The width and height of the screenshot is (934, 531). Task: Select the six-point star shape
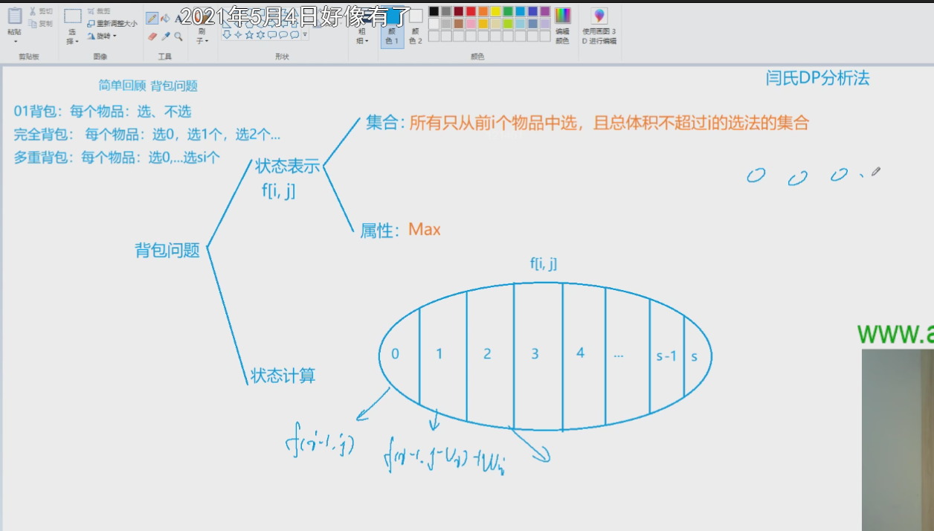point(260,34)
